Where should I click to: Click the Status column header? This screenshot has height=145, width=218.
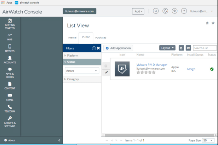click(x=212, y=55)
